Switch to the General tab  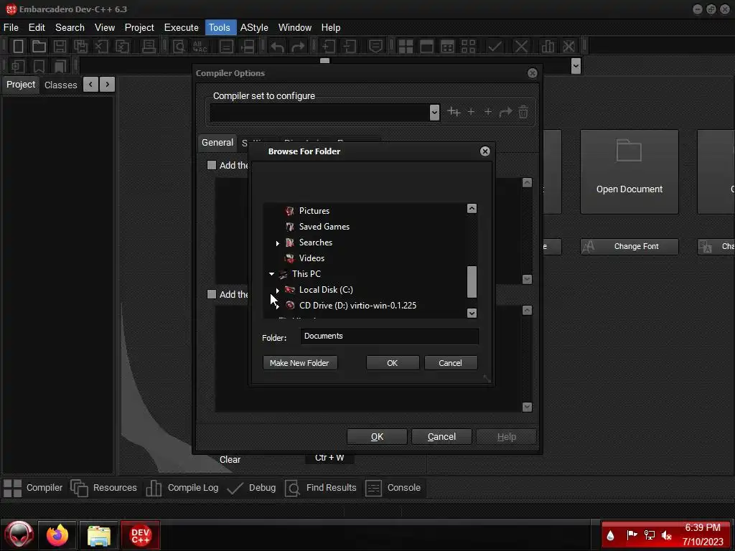coord(217,143)
